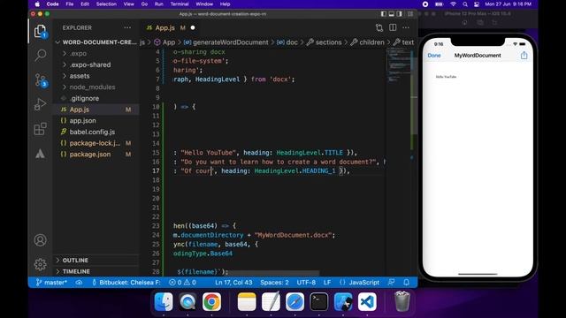Open the Run and Debug view
566x318 pixels.
pos(40,104)
